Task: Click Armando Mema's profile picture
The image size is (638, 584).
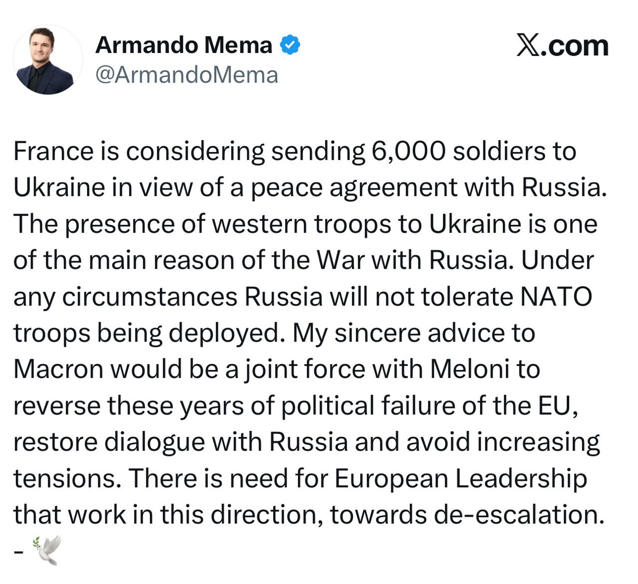Action: point(48,60)
